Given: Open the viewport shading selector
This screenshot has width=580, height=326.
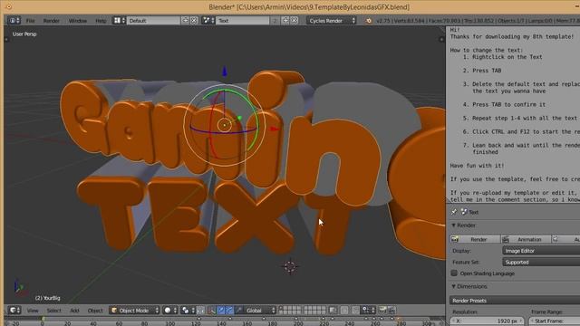Looking at the screenshot, I should tap(170, 311).
